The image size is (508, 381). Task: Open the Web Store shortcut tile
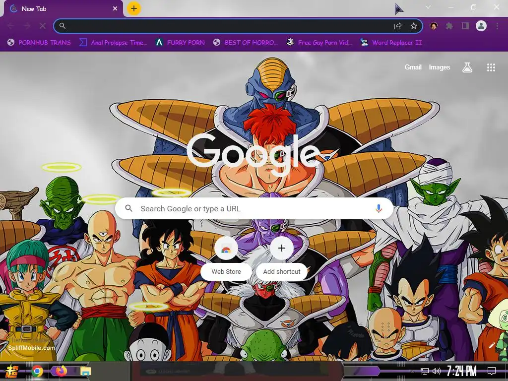point(226,258)
